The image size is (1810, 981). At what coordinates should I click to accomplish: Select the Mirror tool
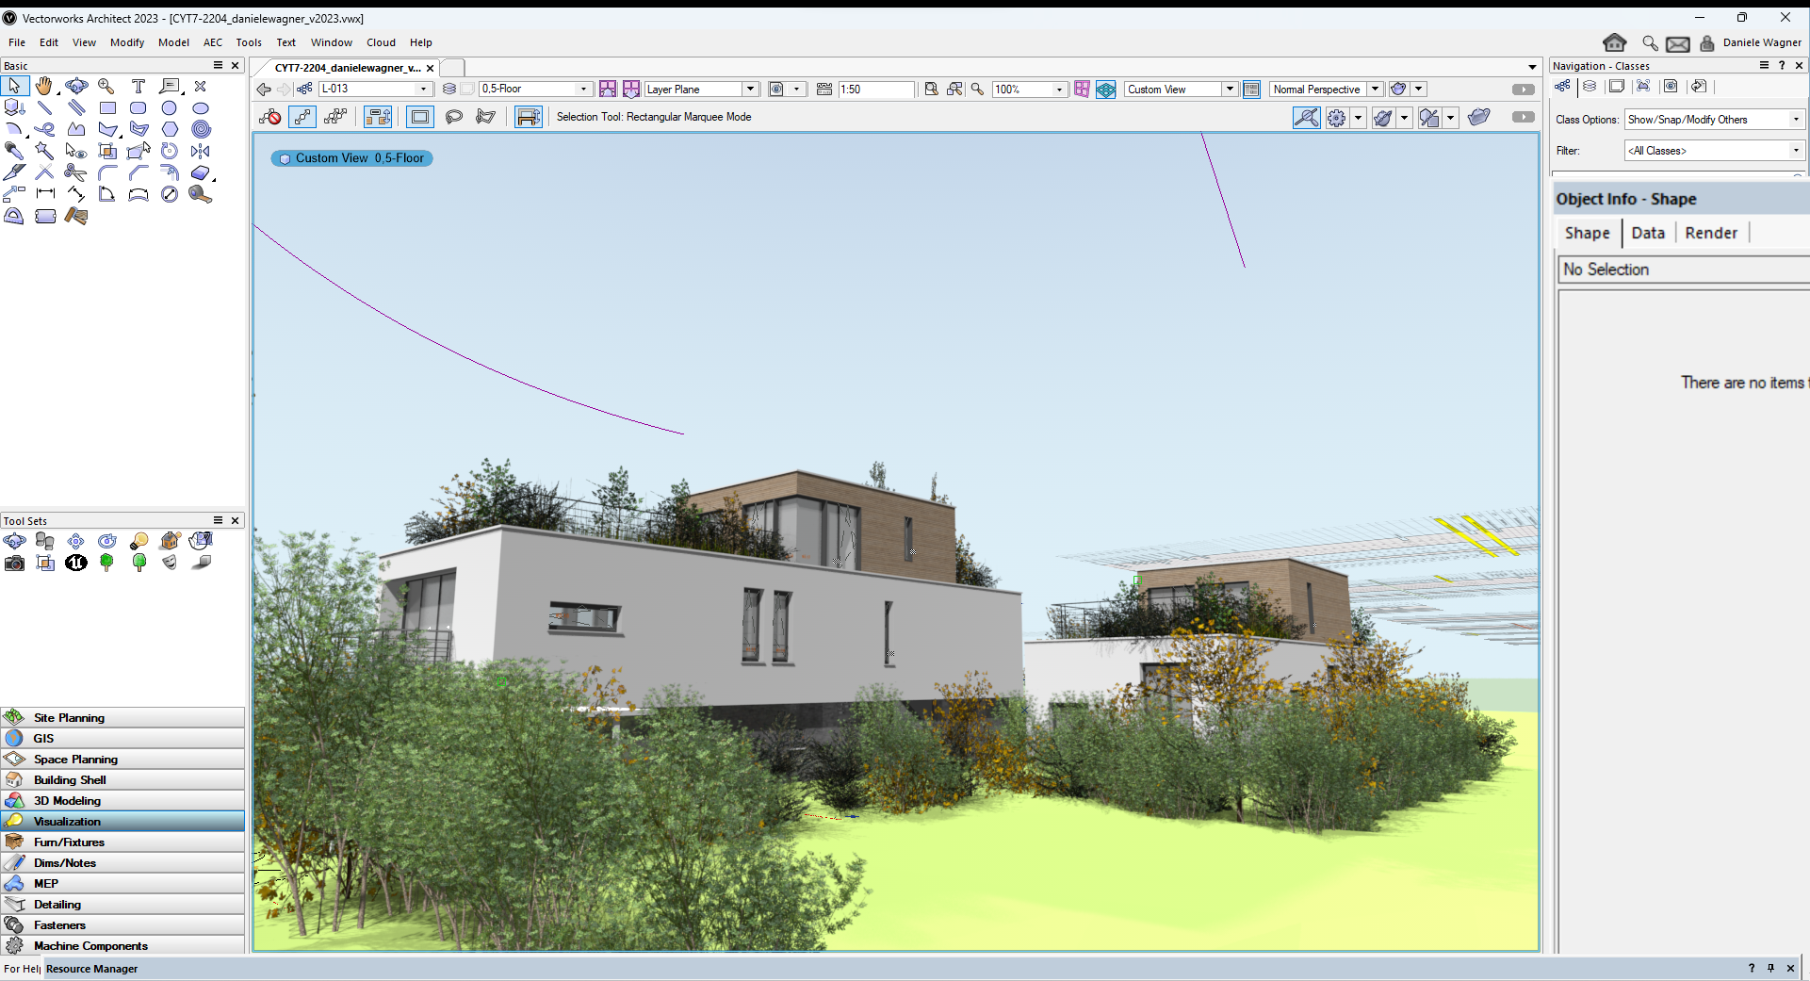tap(201, 151)
